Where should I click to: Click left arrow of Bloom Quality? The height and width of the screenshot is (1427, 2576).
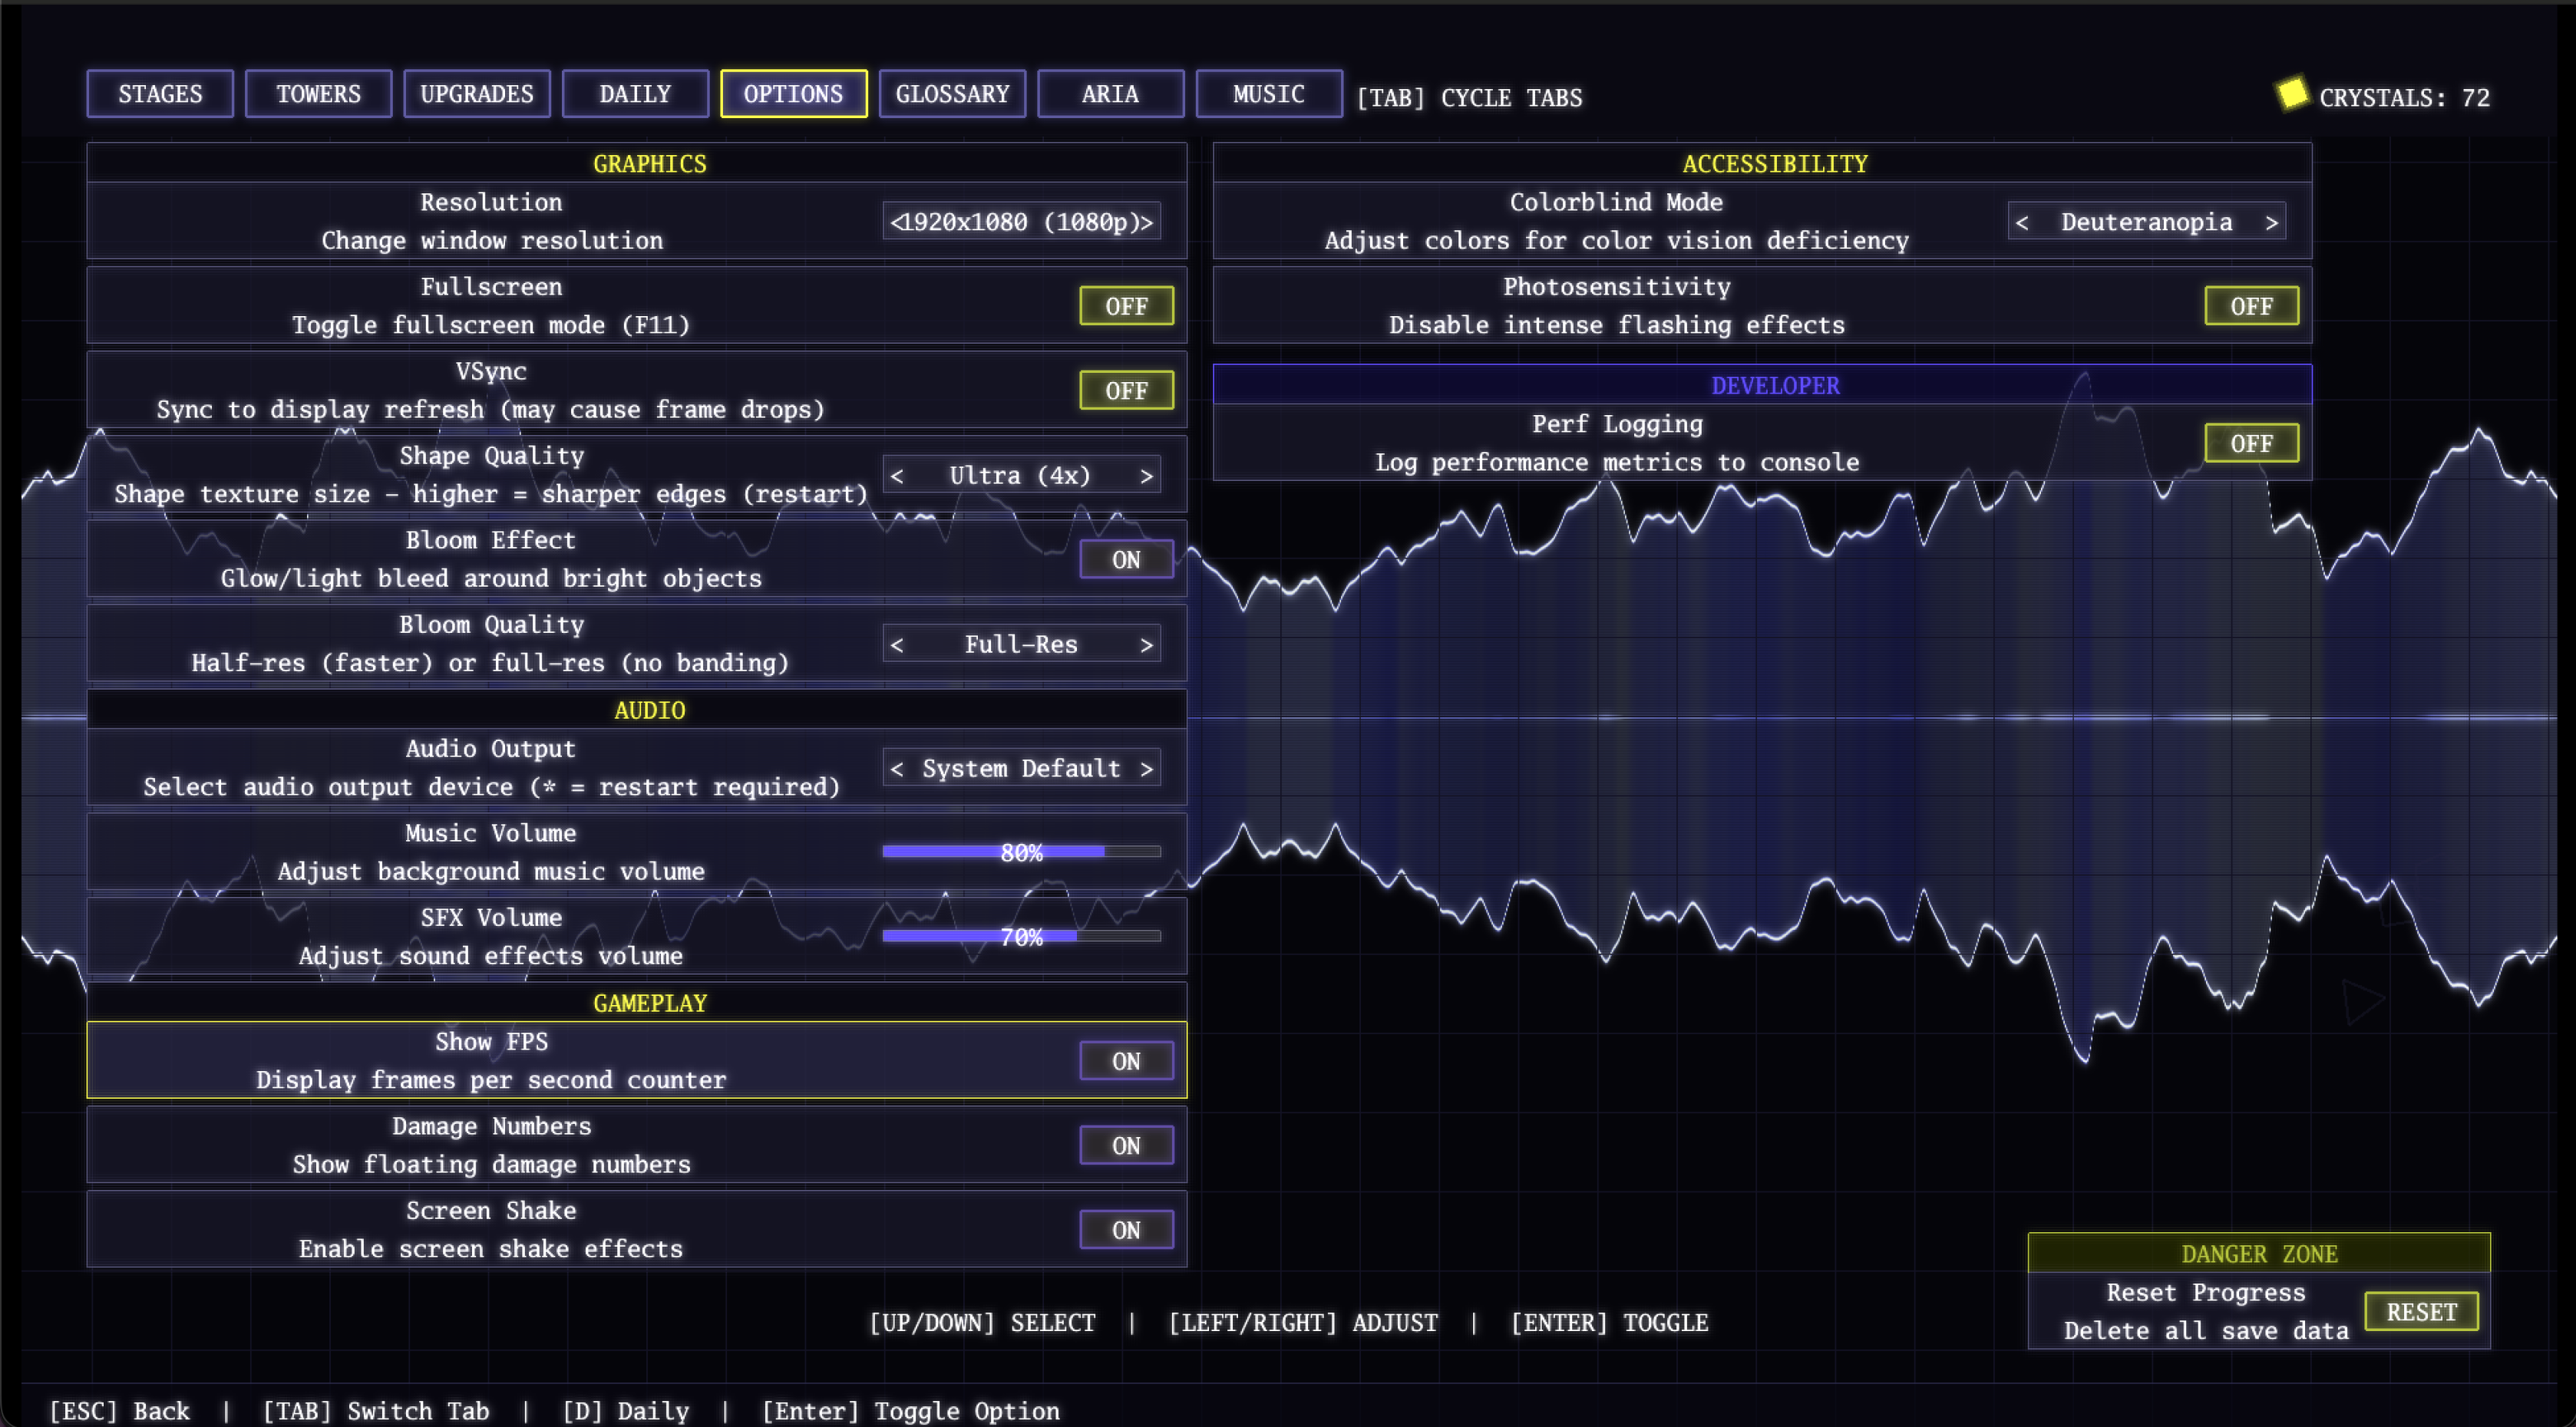pyautogui.click(x=897, y=644)
